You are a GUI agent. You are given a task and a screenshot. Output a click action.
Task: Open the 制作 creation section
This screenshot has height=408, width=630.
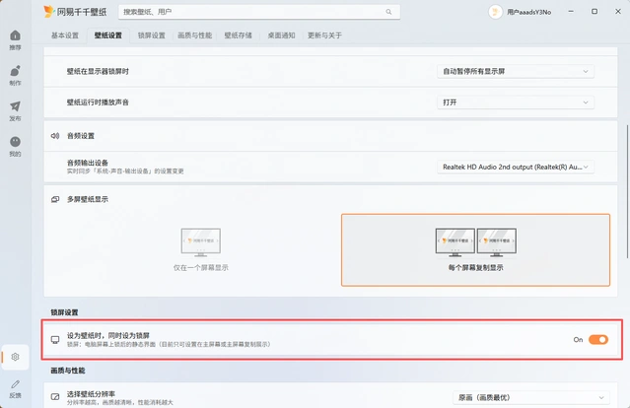click(x=15, y=75)
